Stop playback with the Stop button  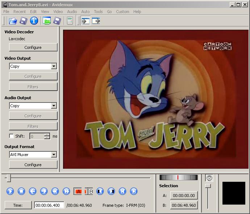[21, 191]
